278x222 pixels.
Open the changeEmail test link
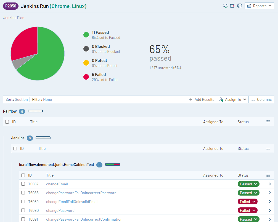(57, 184)
